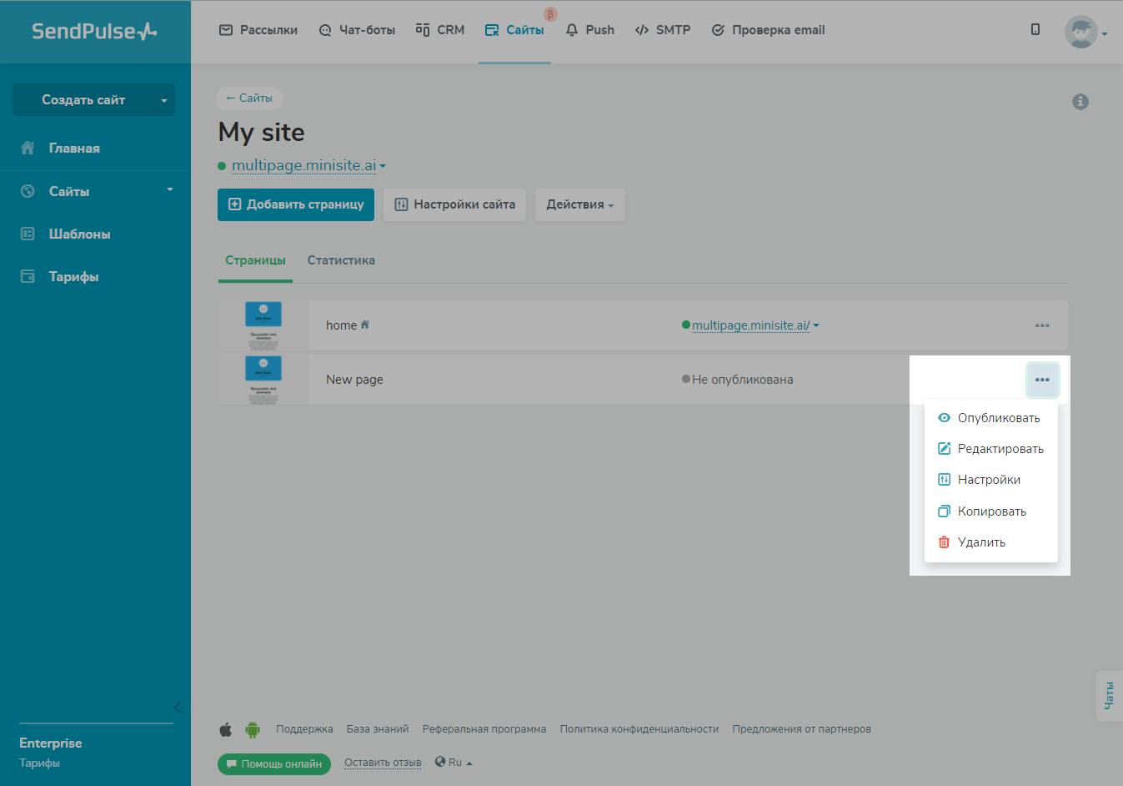This screenshot has width=1123, height=786.
Task: Open the user avatar menu
Action: (x=1085, y=32)
